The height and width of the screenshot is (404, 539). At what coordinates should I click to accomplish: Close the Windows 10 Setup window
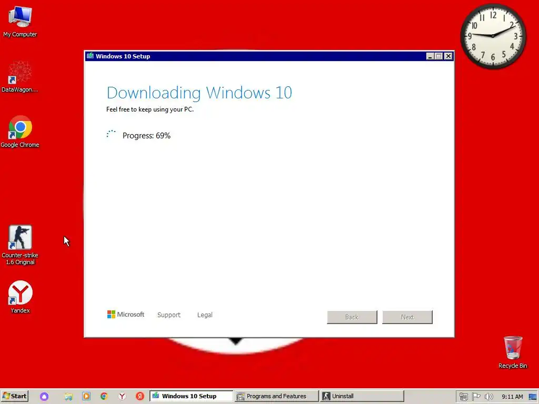(x=448, y=56)
